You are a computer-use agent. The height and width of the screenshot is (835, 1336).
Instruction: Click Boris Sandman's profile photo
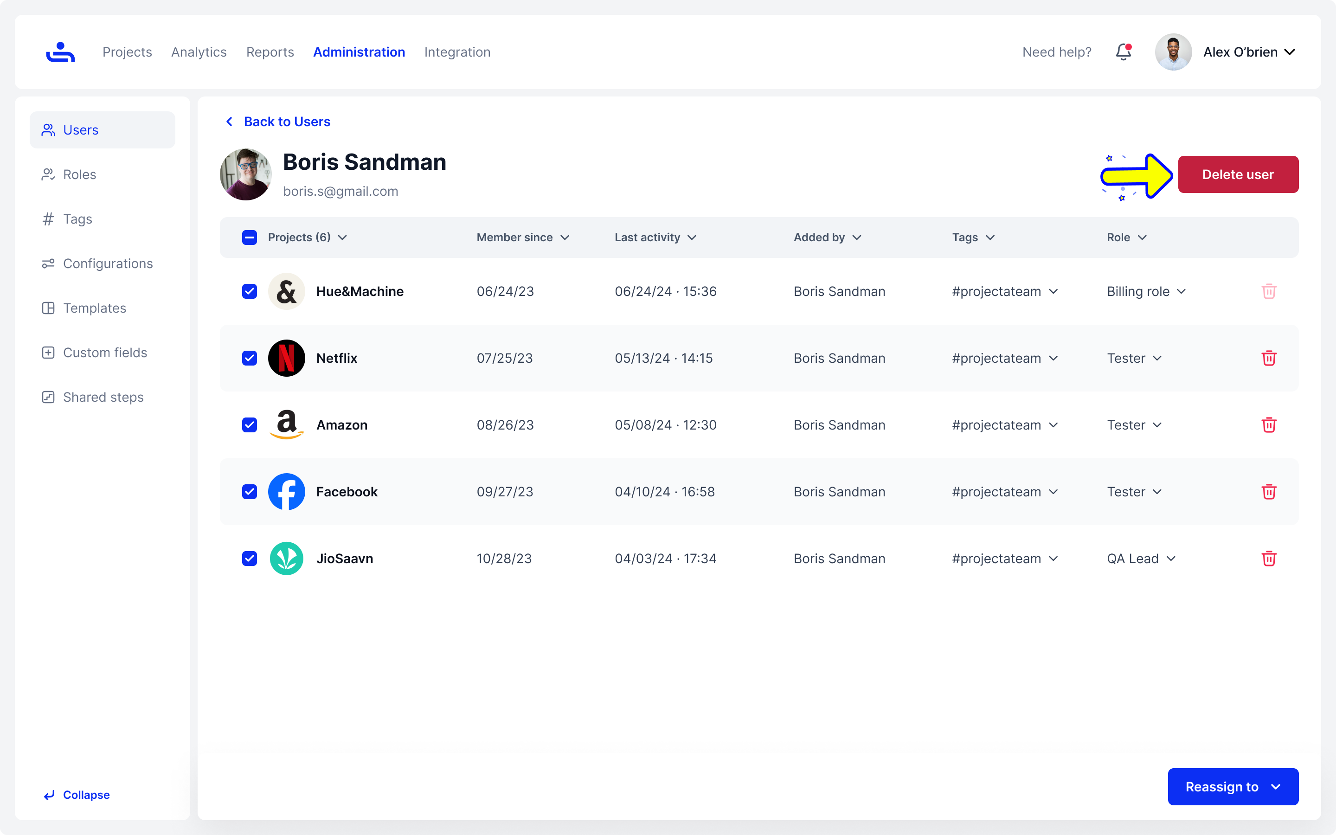[x=246, y=174]
